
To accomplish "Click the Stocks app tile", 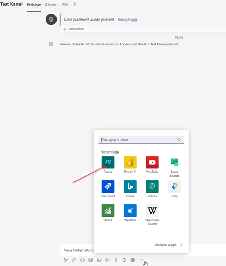I will click(x=108, y=211).
